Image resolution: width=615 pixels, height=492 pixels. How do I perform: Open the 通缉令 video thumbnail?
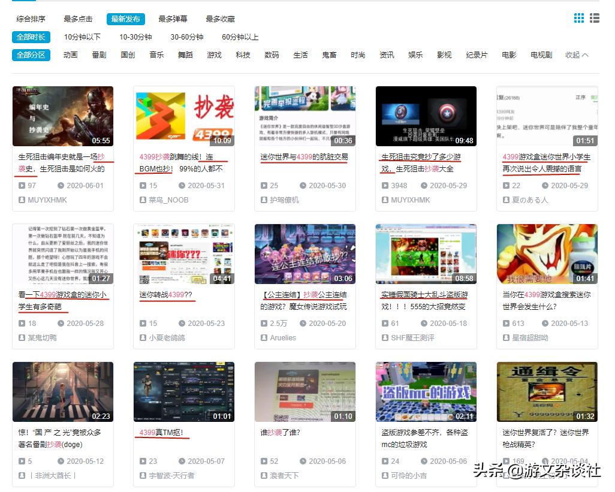pyautogui.click(x=547, y=391)
